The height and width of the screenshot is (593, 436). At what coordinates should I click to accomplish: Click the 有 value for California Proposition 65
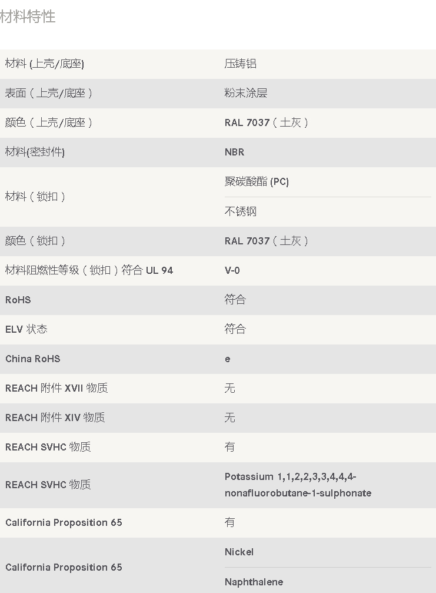[x=229, y=522]
